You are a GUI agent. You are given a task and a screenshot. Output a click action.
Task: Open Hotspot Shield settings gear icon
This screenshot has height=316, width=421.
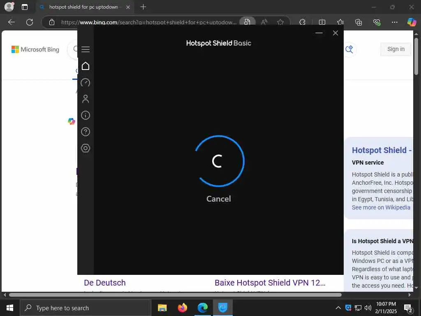86,148
